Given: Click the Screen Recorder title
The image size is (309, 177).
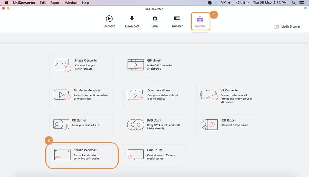Looking at the screenshot, I should 85,150.
